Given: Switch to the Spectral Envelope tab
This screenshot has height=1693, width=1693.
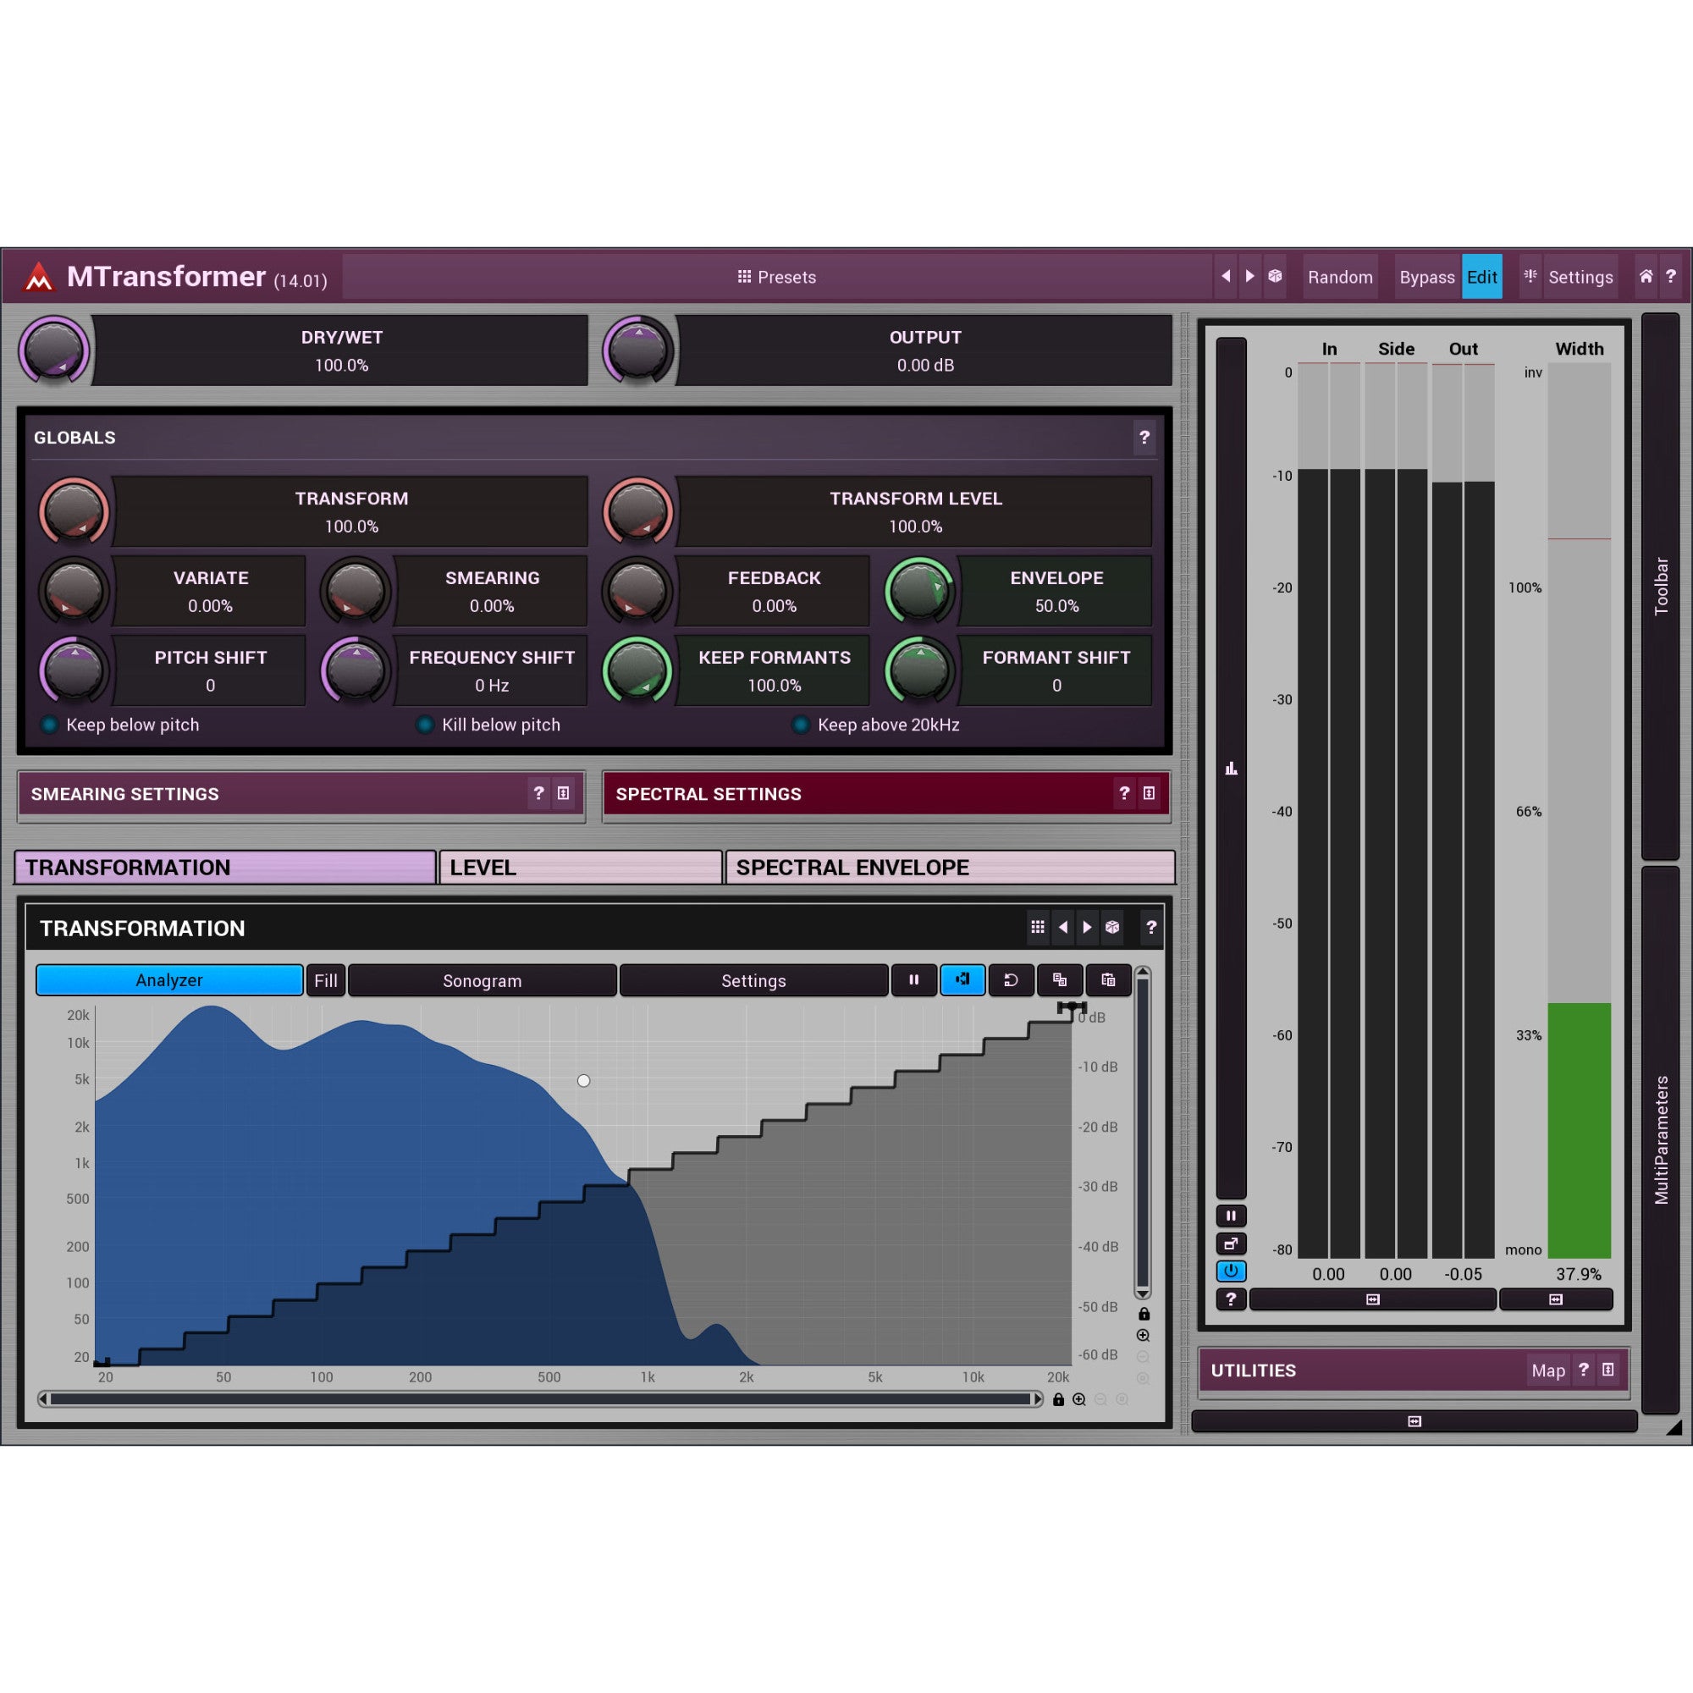Looking at the screenshot, I should pyautogui.click(x=950, y=867).
